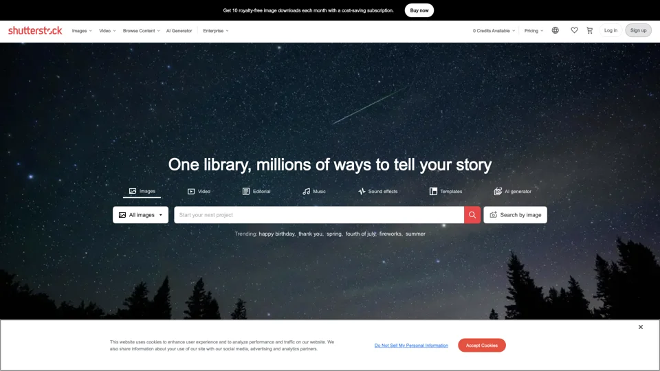Dismiss the cookie banner with X
Viewport: 660px width, 371px height.
[x=641, y=327]
